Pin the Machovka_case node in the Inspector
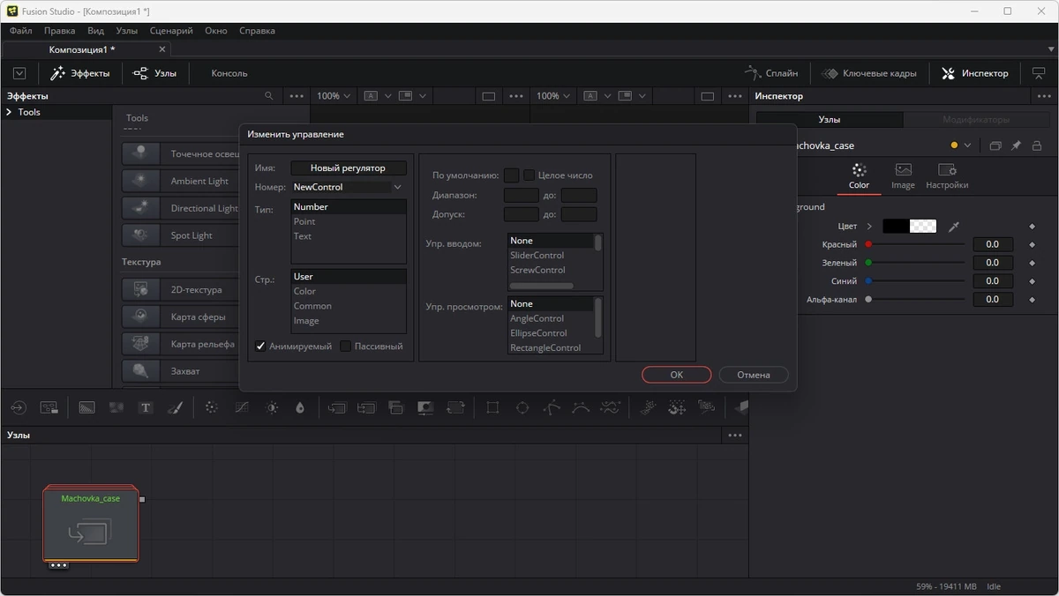Viewport: 1059px width, 596px height. pos(1016,145)
